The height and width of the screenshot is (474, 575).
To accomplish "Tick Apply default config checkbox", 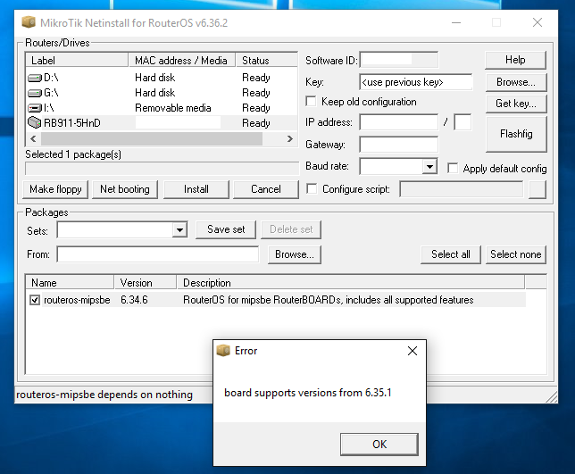I will coord(453,168).
